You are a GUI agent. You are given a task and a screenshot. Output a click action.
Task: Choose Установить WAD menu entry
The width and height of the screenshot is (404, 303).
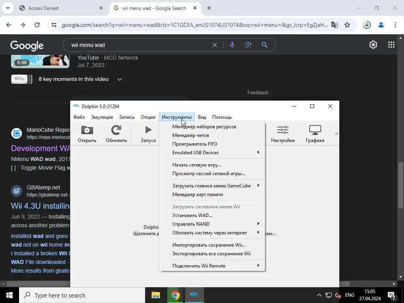pyautogui.click(x=212, y=215)
